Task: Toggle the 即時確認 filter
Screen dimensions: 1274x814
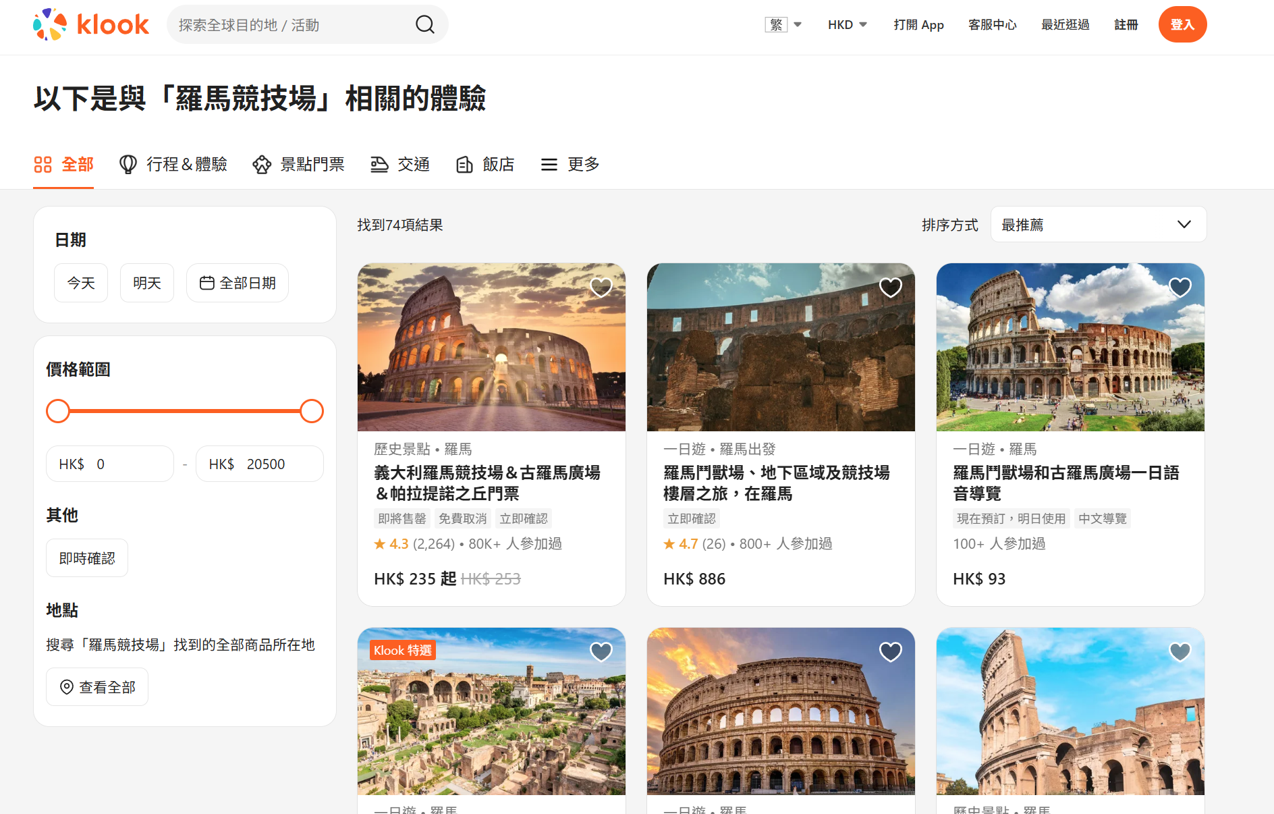Action: [x=87, y=558]
